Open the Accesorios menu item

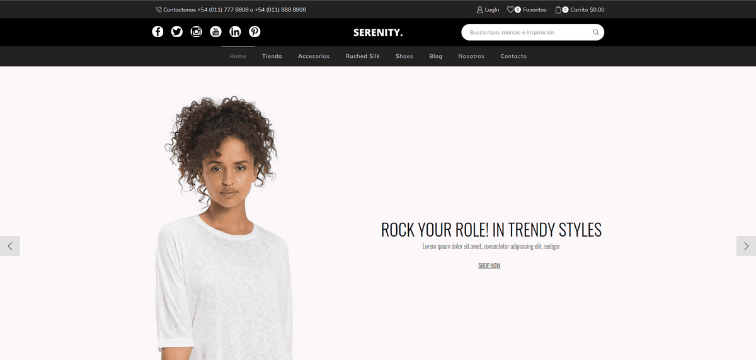pos(314,56)
